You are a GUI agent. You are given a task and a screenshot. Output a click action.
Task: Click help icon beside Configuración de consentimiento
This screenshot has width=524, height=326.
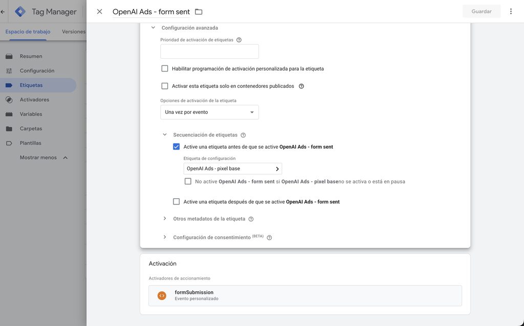coord(269,238)
